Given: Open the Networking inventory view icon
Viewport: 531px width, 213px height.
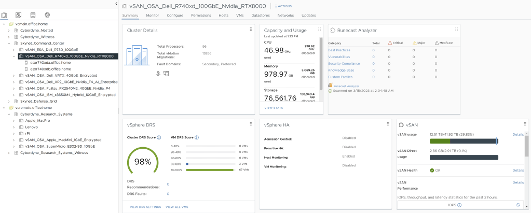Looking at the screenshot, I should point(47,15).
